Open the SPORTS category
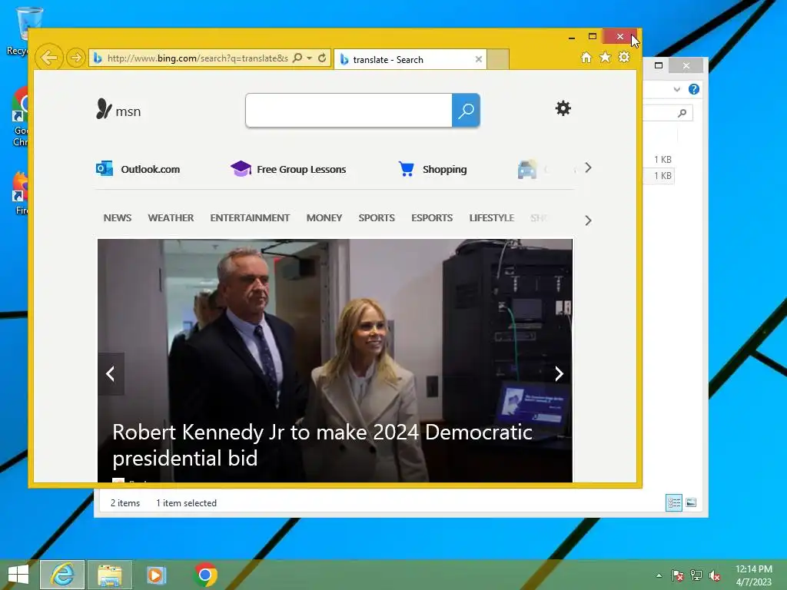The width and height of the screenshot is (787, 590). [x=377, y=217]
